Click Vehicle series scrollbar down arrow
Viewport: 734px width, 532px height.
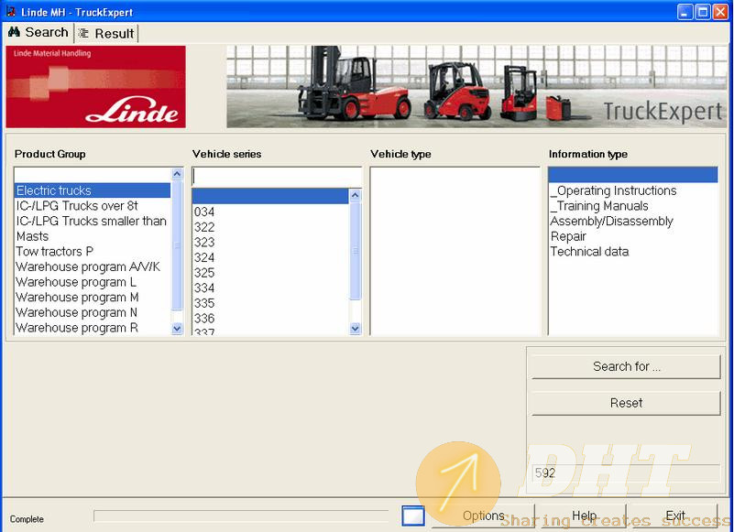click(x=356, y=329)
